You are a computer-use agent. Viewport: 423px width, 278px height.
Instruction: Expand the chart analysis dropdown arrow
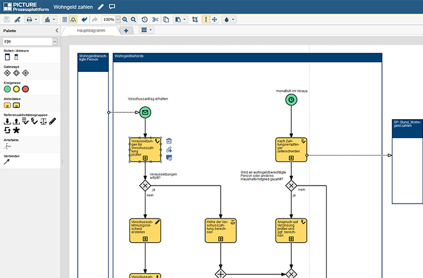click(54, 19)
